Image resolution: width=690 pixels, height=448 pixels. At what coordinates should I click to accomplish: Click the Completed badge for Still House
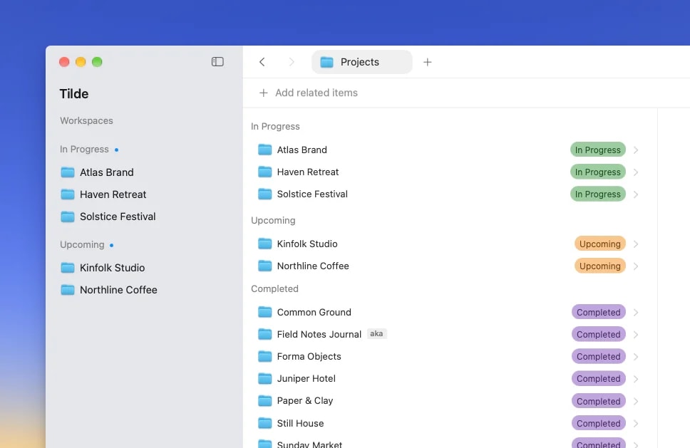coord(599,423)
